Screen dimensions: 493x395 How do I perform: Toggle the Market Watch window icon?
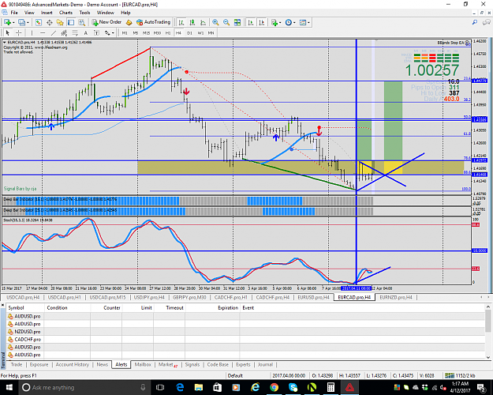click(39, 22)
